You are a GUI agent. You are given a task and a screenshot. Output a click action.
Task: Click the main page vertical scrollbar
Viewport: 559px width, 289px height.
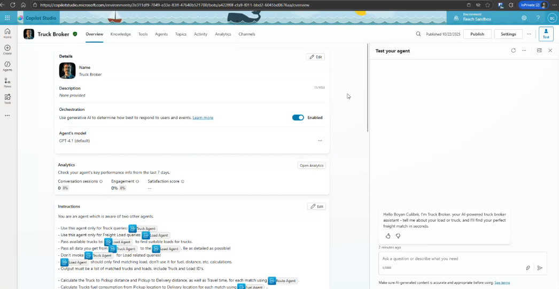(368, 87)
